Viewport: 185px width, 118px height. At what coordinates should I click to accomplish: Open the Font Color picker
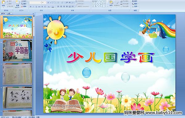coord(53,7)
